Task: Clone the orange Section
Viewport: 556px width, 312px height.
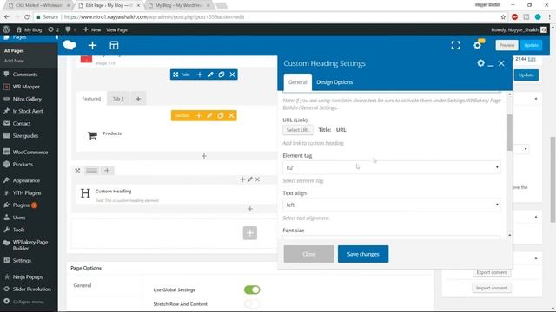Action: tap(221, 115)
